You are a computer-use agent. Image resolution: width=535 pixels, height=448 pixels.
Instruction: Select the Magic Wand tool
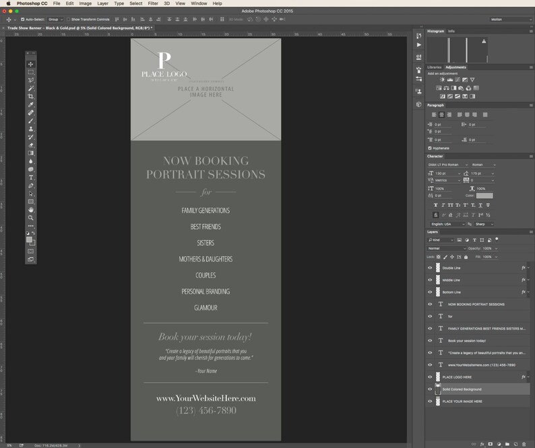(x=31, y=88)
